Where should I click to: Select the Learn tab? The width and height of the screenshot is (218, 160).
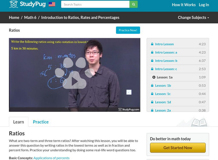19,122
